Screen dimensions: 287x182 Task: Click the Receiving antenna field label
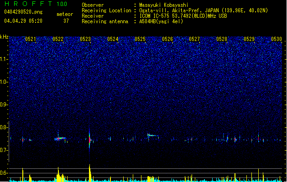click(105, 21)
